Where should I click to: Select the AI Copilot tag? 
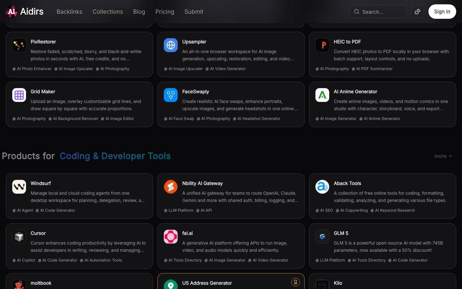click(x=24, y=260)
